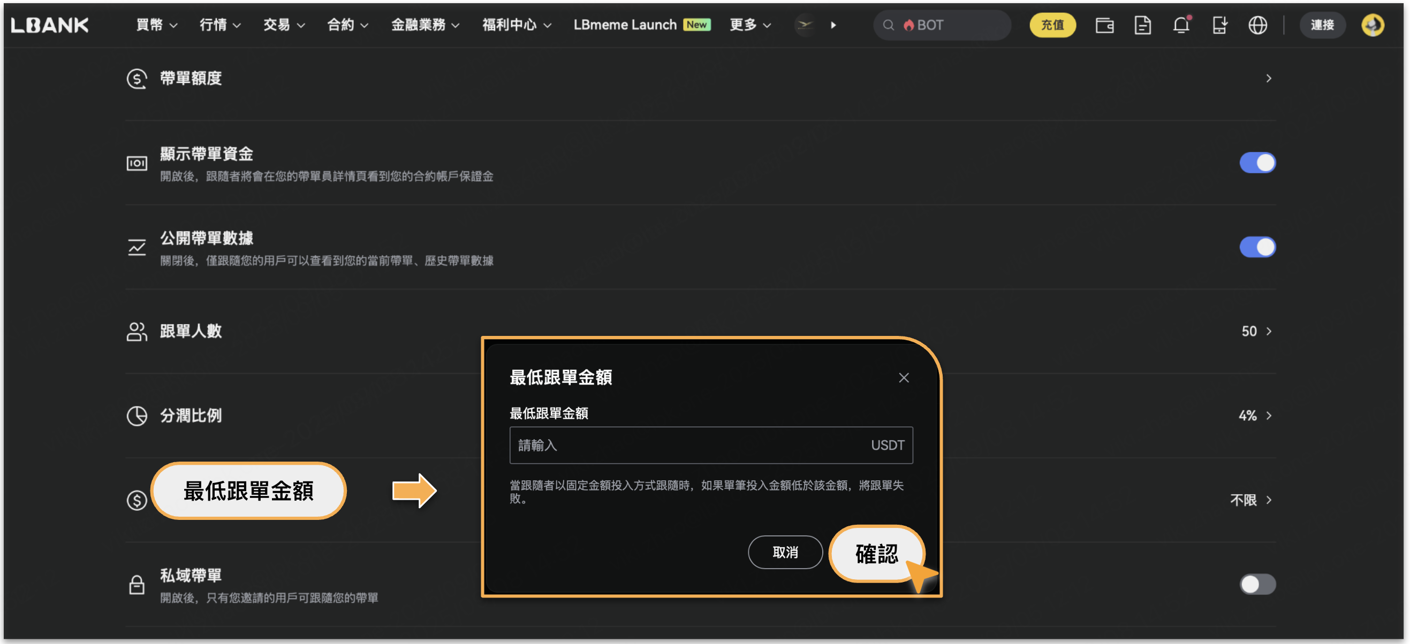Image resolution: width=1410 pixels, height=644 pixels.
Task: Click the 私域帶單 lock icon
Action: 137,584
